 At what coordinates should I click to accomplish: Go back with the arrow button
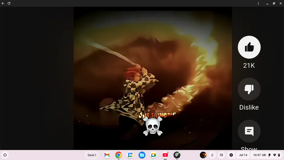[3, 3]
